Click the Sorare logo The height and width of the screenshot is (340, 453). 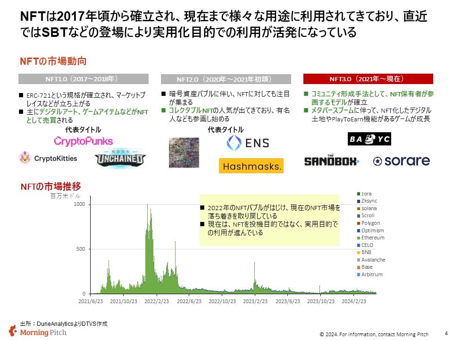[x=401, y=161]
